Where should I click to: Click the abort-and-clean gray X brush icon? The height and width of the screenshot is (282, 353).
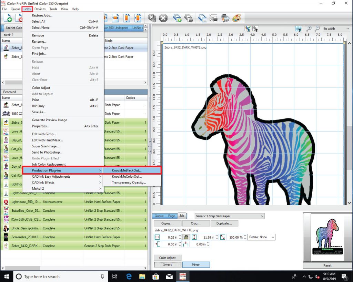(x=152, y=18)
